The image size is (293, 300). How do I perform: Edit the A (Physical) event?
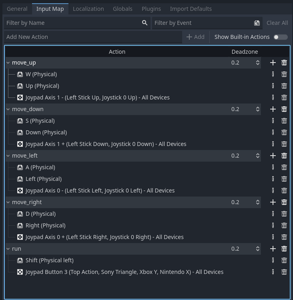point(273,167)
